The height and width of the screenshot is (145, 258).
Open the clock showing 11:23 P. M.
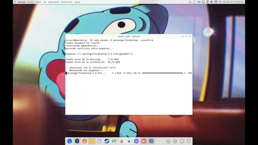click(x=233, y=2)
